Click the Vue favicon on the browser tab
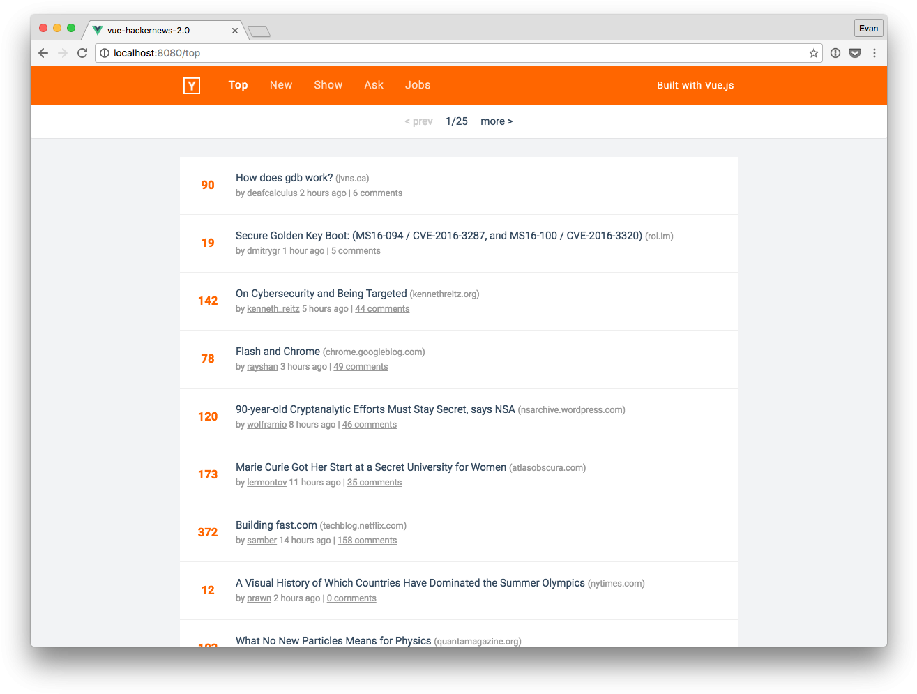Image resolution: width=917 pixels, height=694 pixels. 96,30
